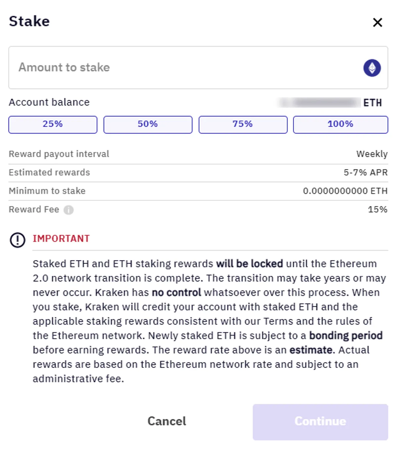397x449 pixels.
Task: Click the Account balance label
Action: [49, 102]
